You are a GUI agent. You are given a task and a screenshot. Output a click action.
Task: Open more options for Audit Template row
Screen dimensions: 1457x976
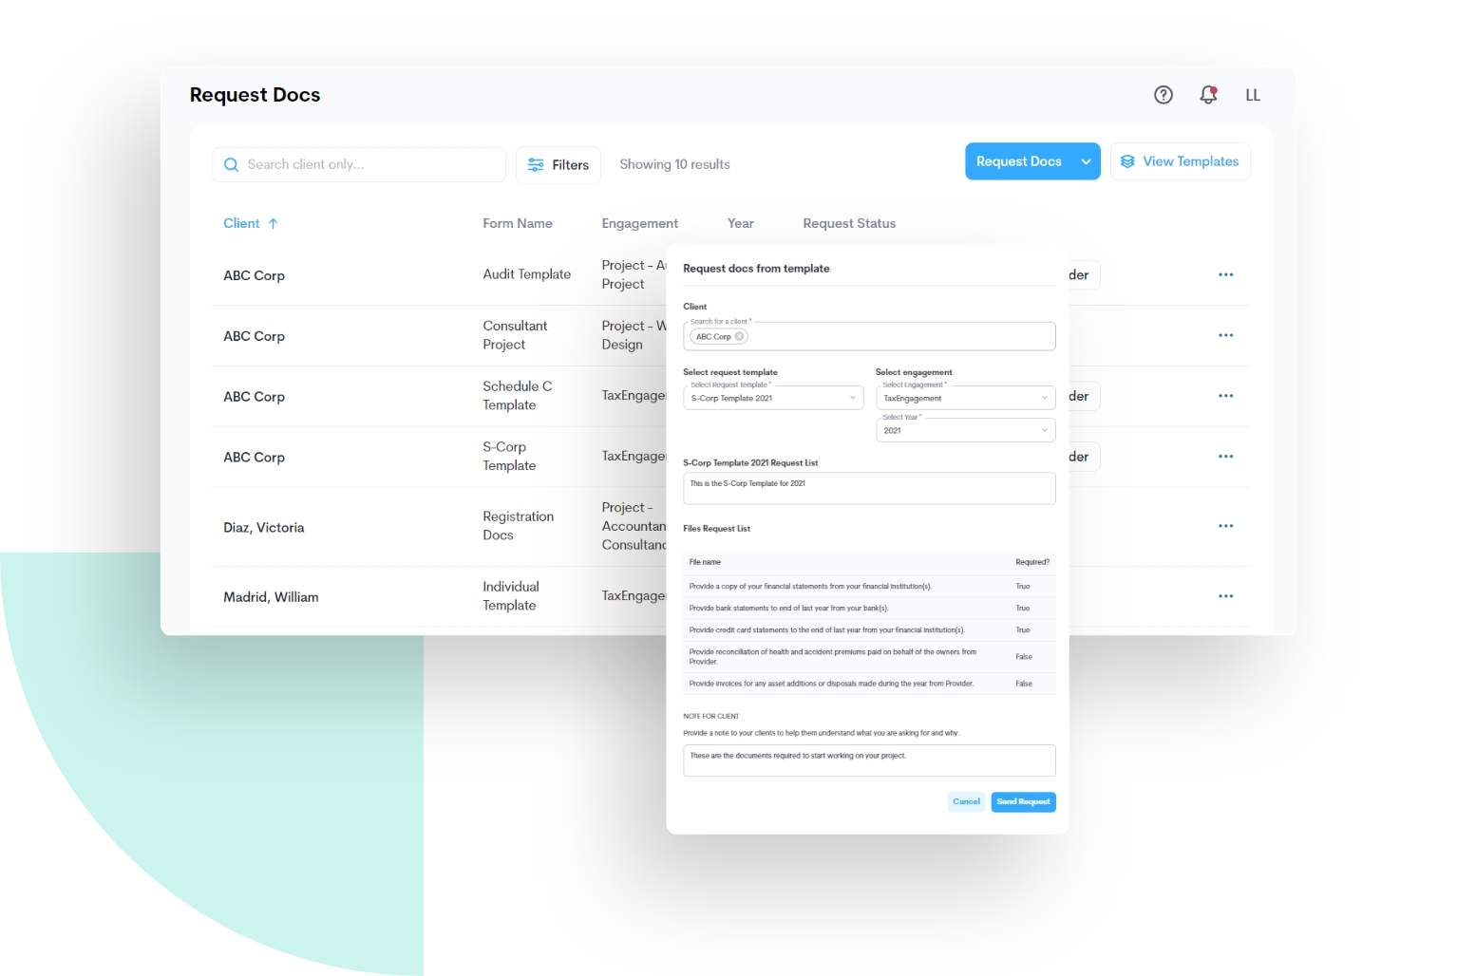[x=1225, y=275]
